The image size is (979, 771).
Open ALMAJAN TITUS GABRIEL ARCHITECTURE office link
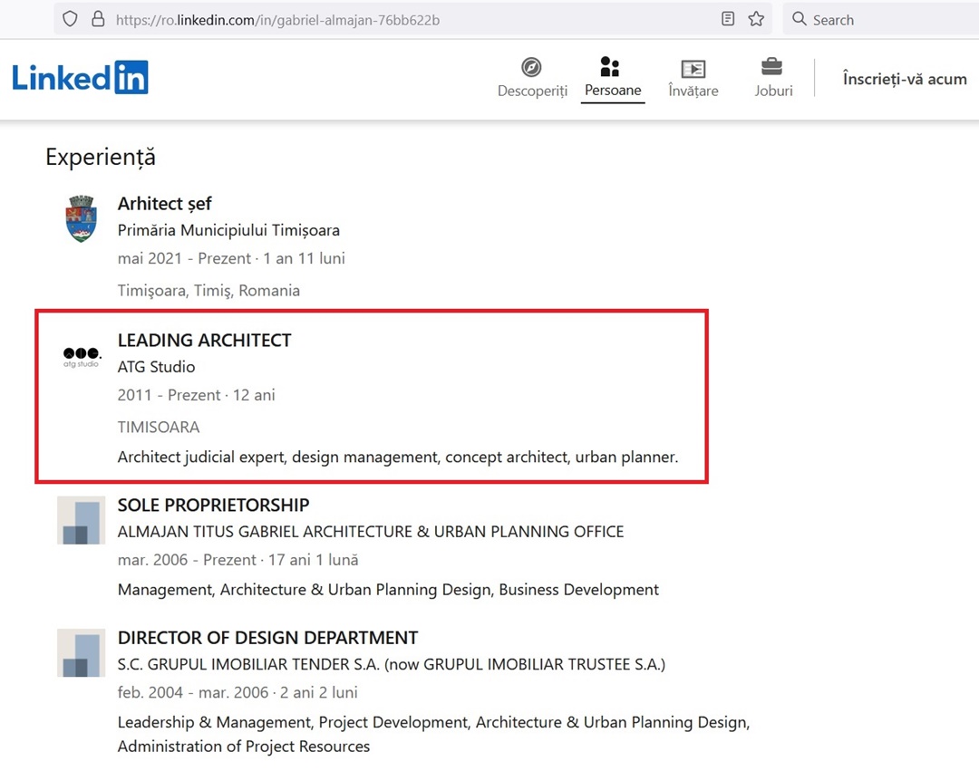click(x=371, y=532)
